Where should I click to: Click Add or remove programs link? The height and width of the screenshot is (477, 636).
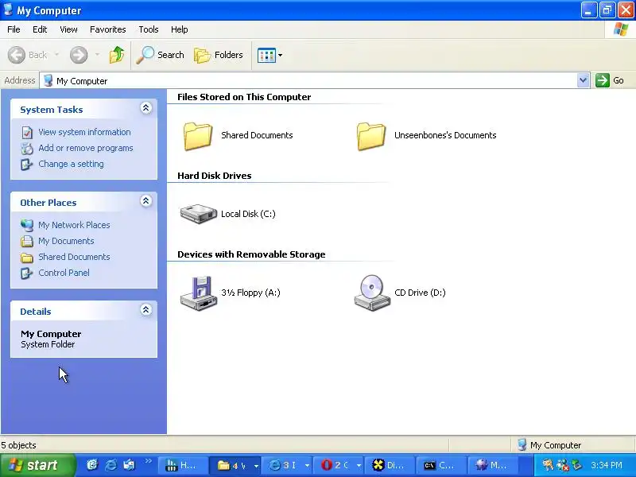86,148
